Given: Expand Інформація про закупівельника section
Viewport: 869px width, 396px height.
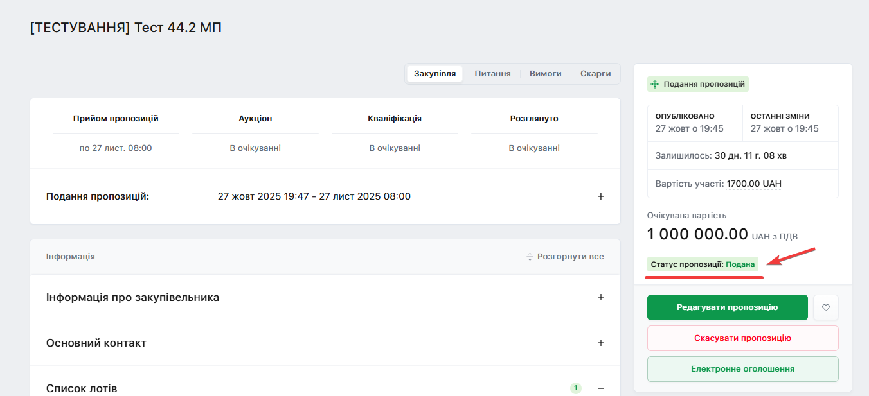Looking at the screenshot, I should [x=601, y=297].
